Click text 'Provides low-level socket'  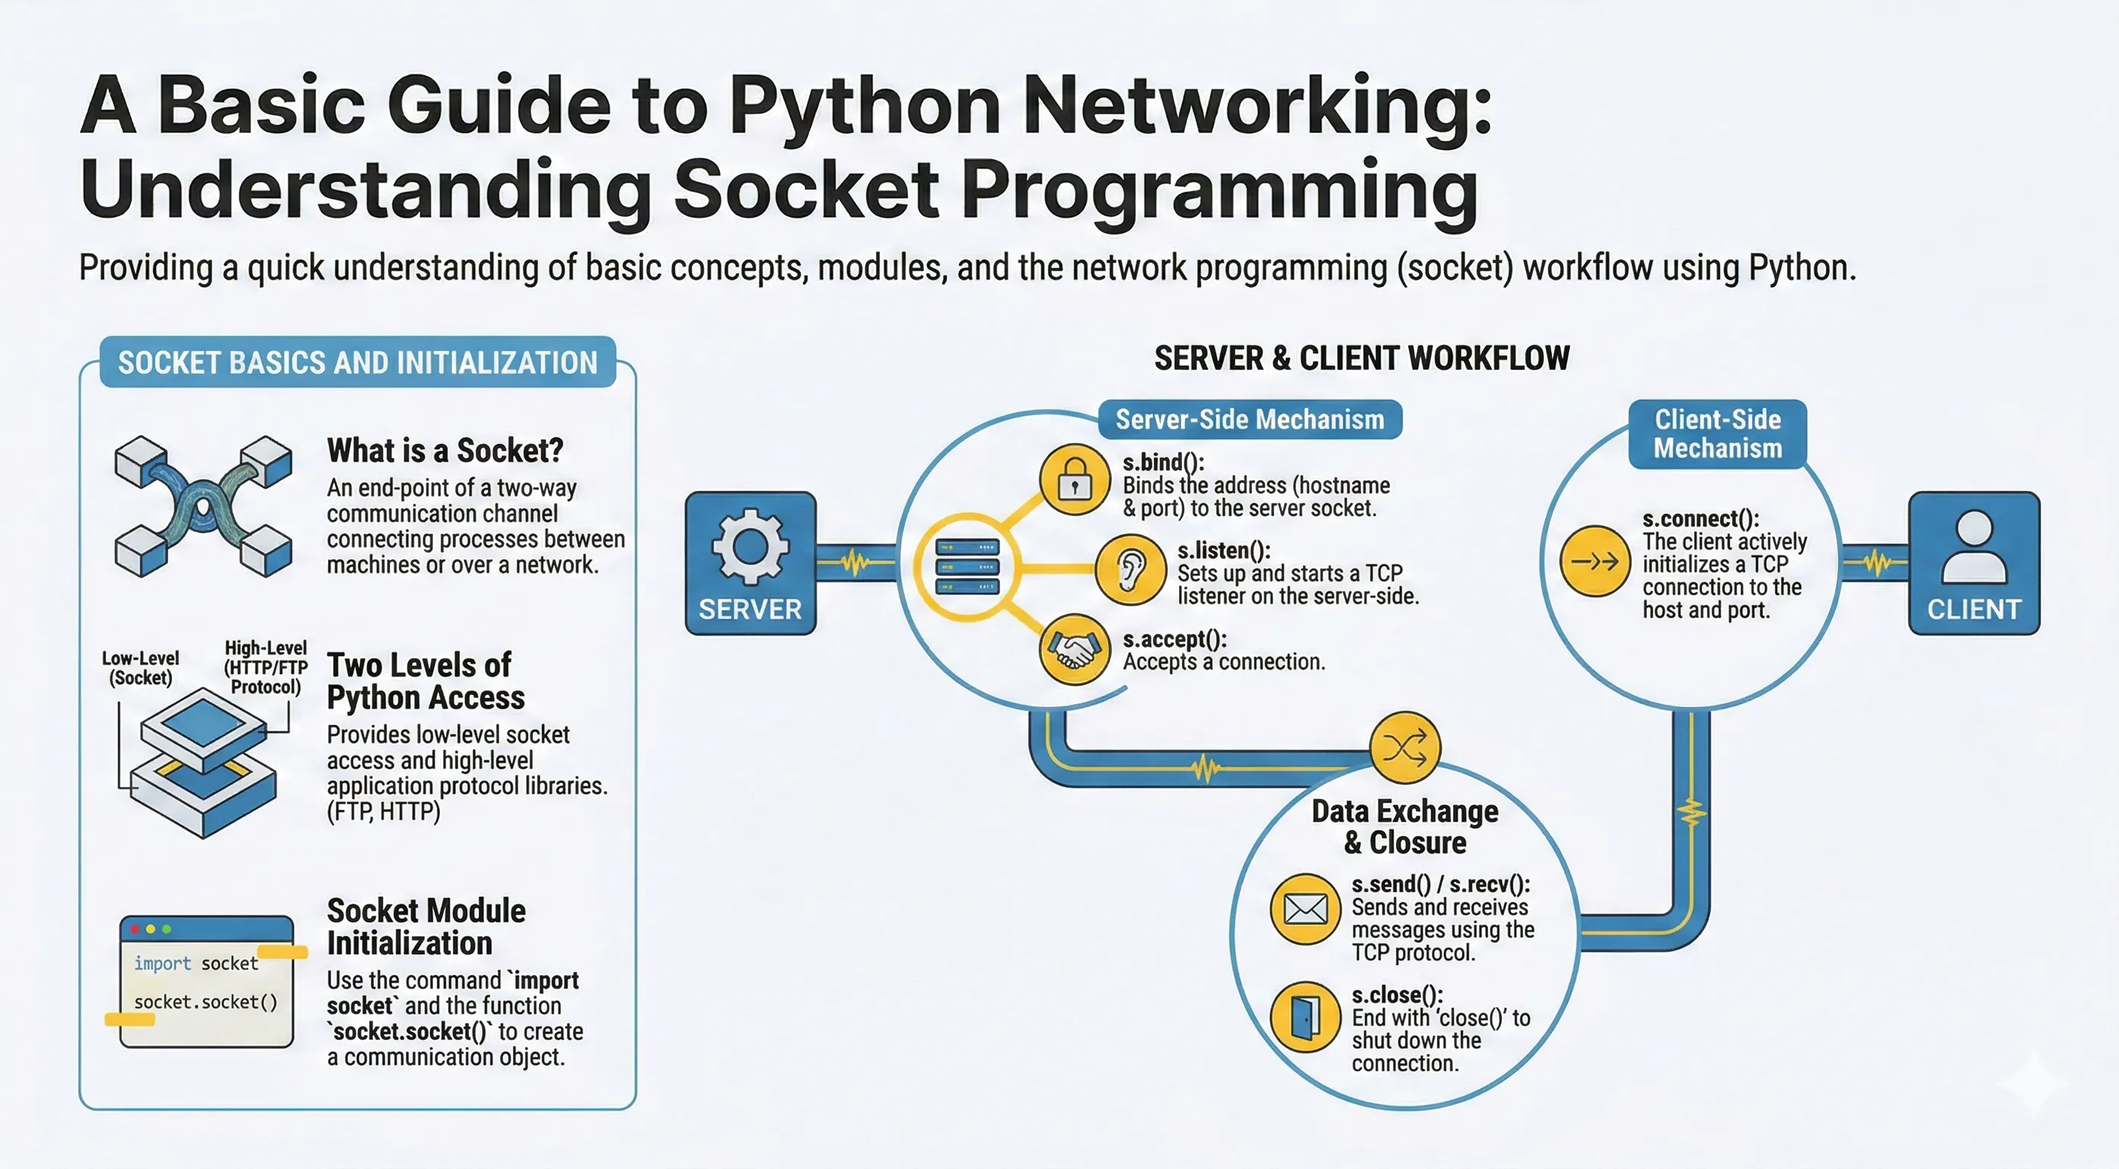[x=448, y=734]
